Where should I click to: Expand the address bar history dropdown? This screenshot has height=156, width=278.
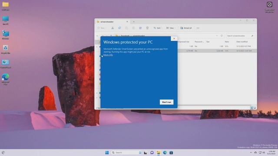217,36
